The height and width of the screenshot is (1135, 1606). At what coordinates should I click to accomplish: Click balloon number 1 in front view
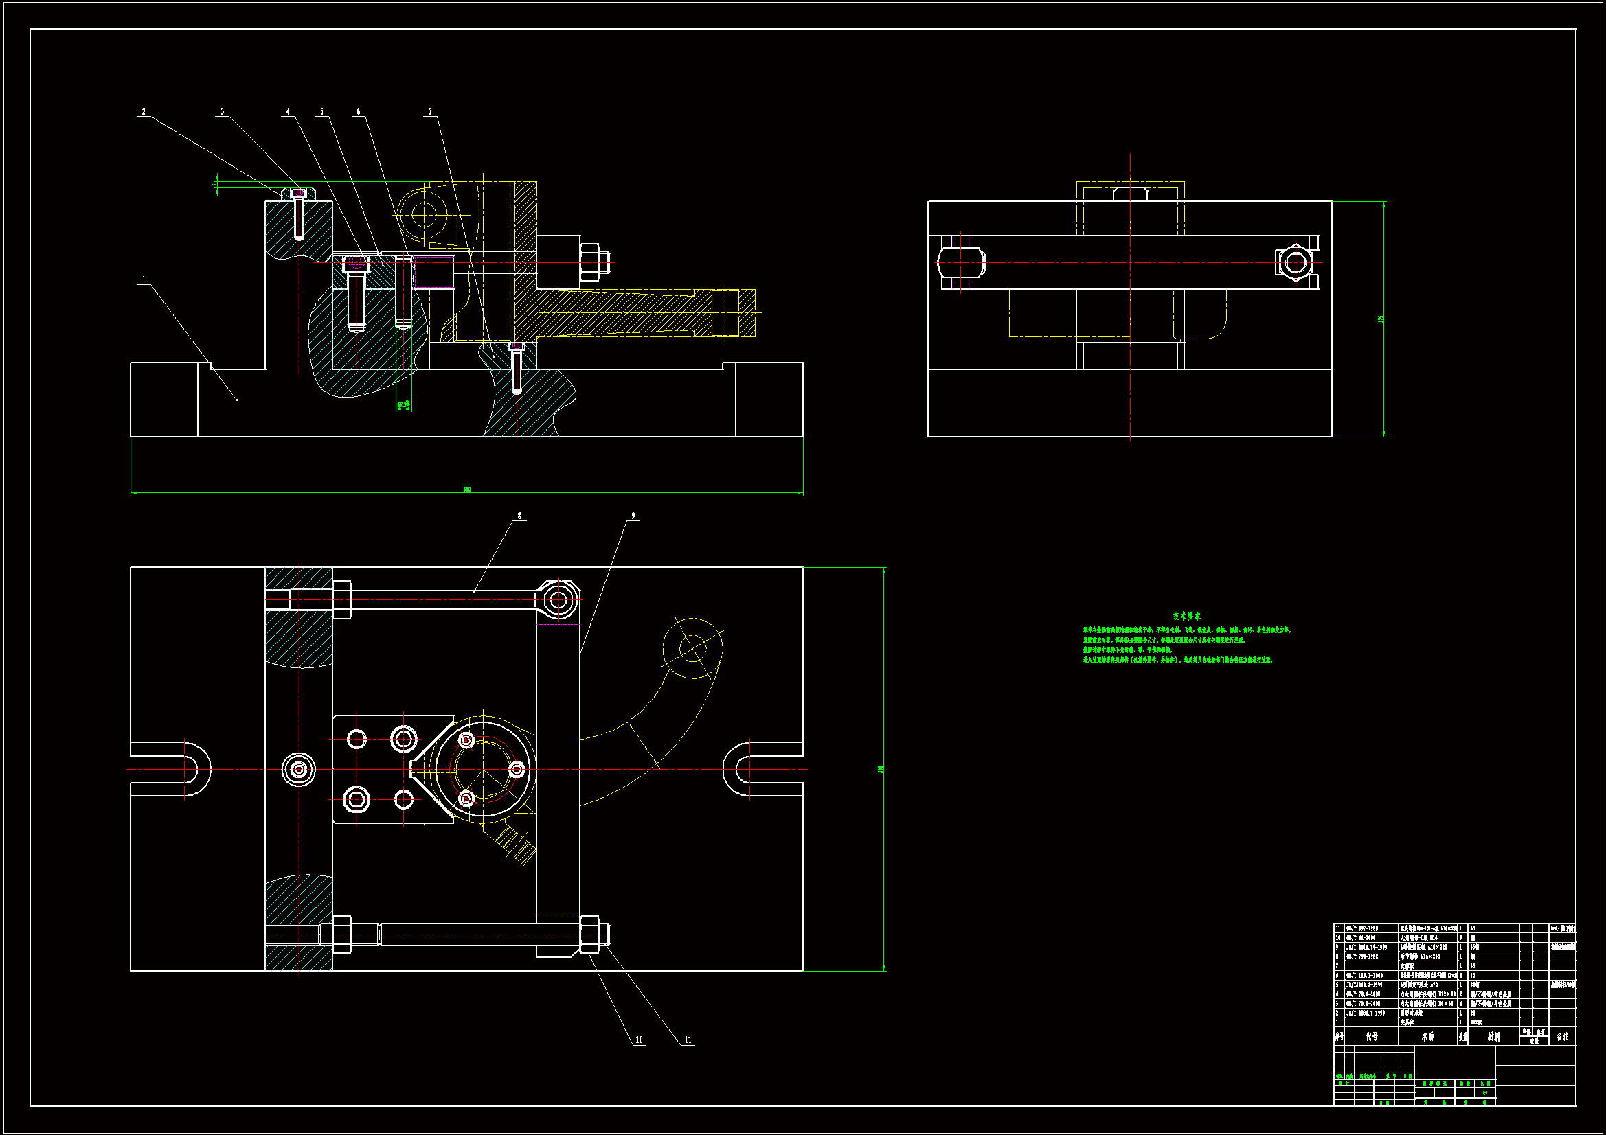point(144,279)
